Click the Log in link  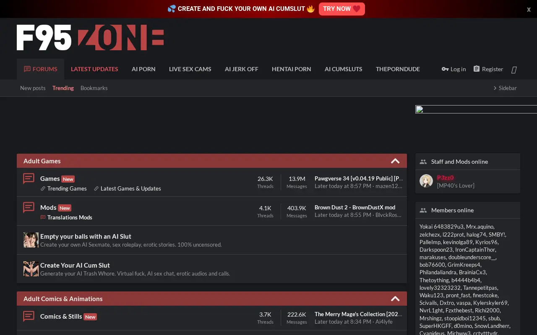pyautogui.click(x=458, y=69)
